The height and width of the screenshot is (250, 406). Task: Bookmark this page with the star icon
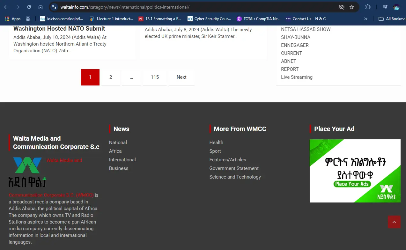pyautogui.click(x=352, y=7)
